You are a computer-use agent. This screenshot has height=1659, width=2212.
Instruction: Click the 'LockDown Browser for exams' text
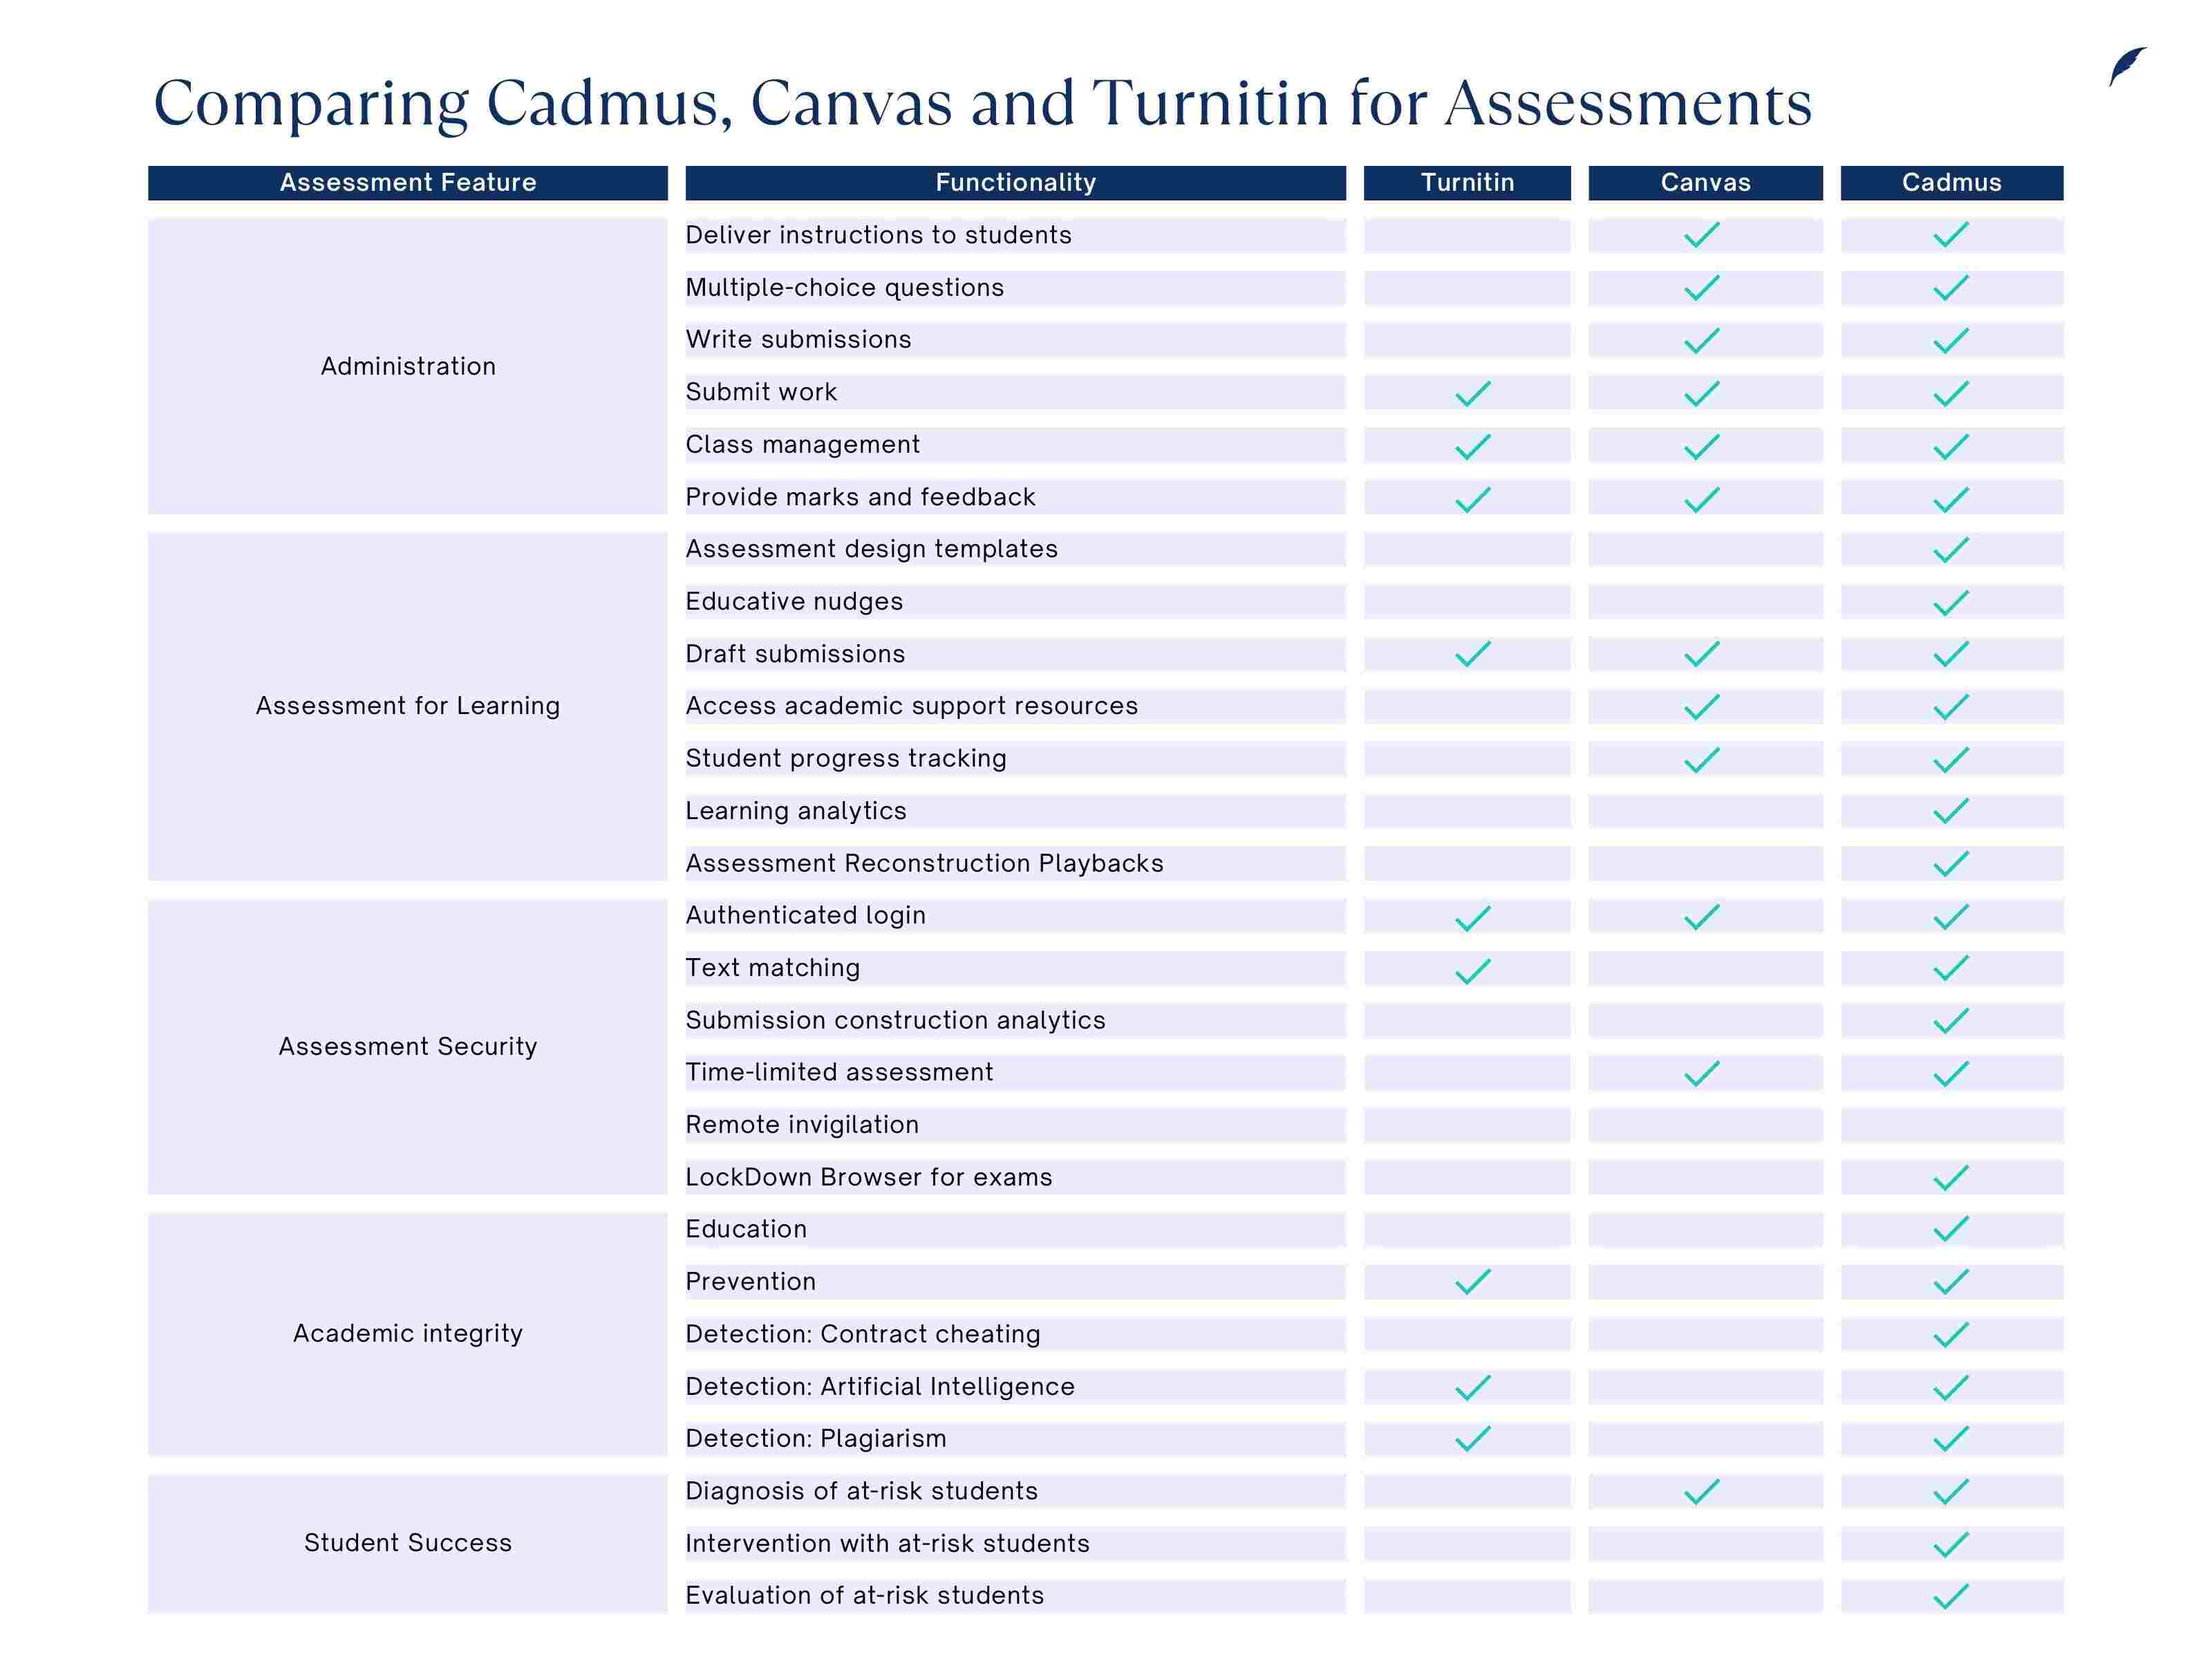pyautogui.click(x=869, y=1177)
